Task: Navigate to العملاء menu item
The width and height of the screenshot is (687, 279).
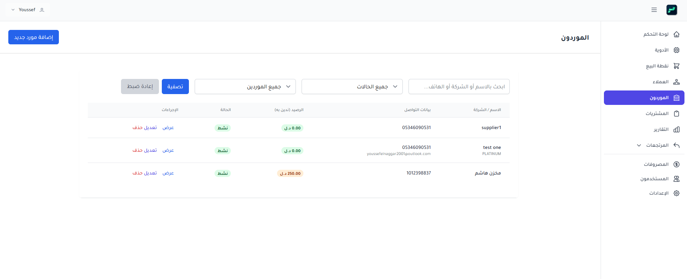Action: point(644,82)
